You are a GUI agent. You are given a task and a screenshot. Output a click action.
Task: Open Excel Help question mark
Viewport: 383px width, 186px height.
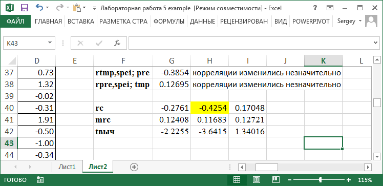tap(315, 8)
